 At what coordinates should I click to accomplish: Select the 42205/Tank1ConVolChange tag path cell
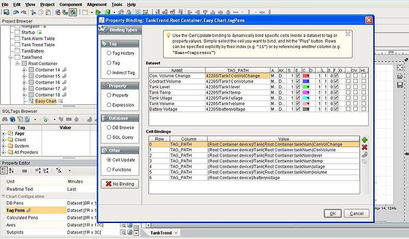coord(238,76)
